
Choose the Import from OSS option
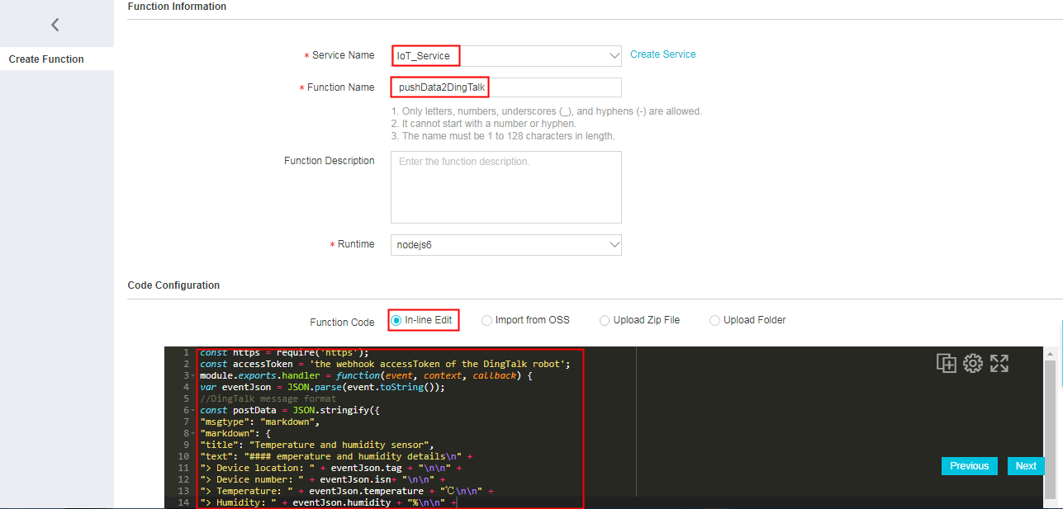tap(486, 320)
